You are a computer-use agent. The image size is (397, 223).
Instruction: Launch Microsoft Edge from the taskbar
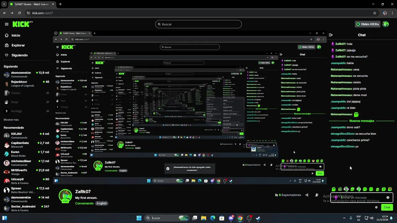point(213,218)
